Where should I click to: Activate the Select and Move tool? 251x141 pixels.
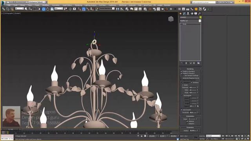tap(44, 9)
